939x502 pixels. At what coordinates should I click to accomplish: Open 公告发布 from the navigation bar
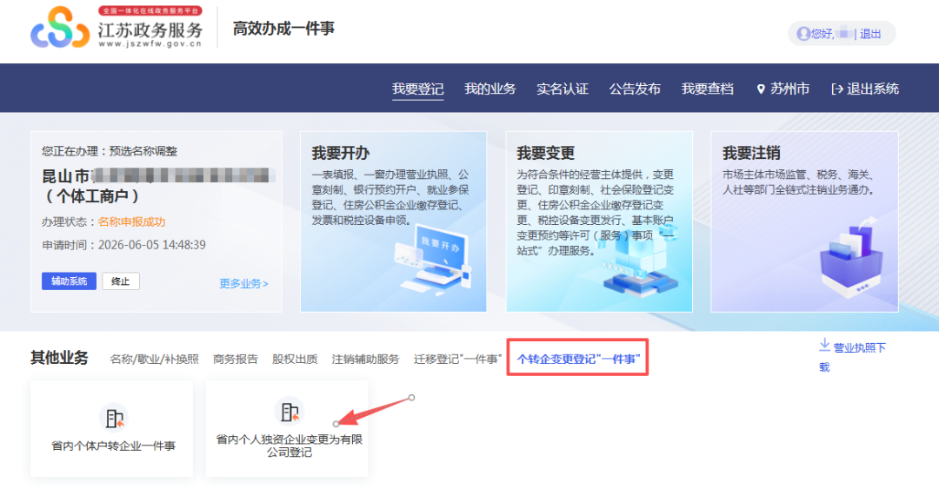click(635, 89)
